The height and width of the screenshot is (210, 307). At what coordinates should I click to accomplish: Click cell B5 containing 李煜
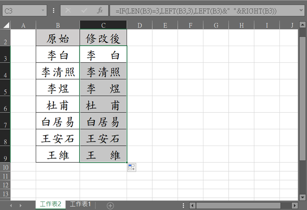click(58, 88)
